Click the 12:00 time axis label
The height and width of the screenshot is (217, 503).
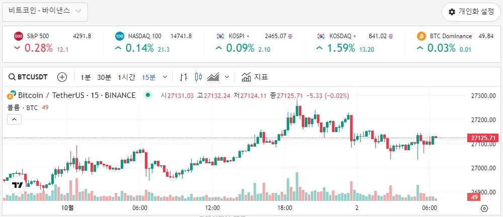tap(212, 207)
